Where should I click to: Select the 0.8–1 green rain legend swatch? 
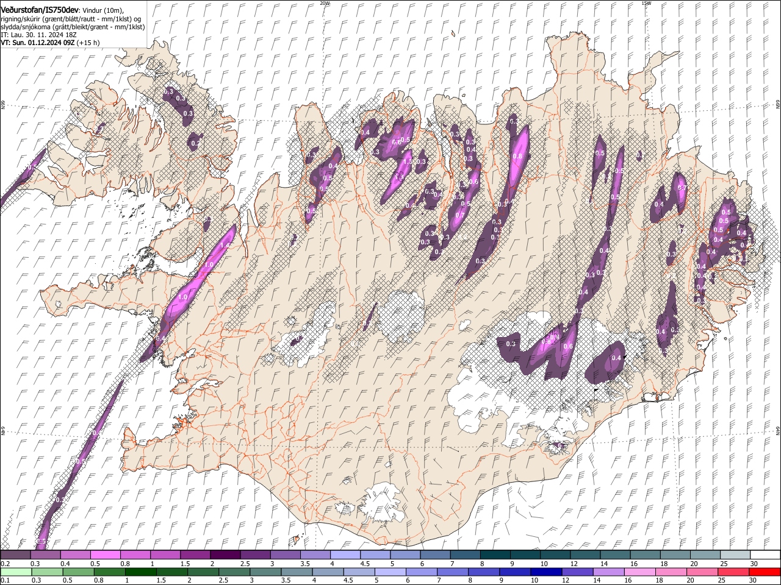(109, 572)
